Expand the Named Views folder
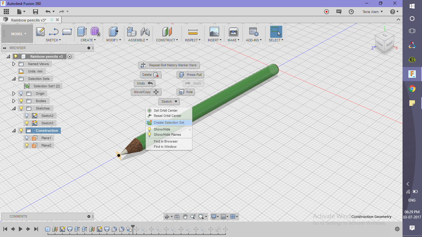Image resolution: width=422 pixels, height=237 pixels. point(14,64)
